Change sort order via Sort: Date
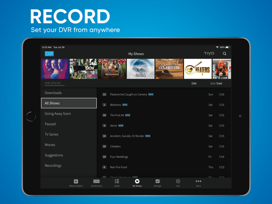Screen dimensions: 272x204 point(216,84)
